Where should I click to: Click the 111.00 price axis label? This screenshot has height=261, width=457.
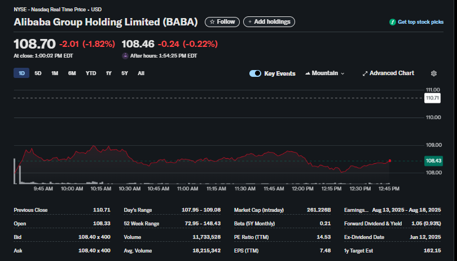[433, 90]
